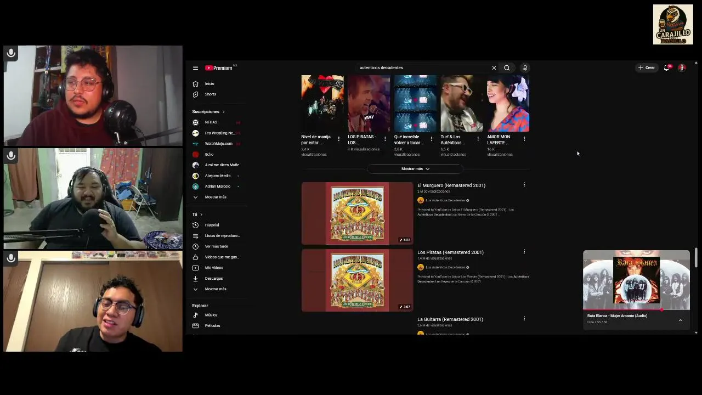Viewport: 702px width, 395px height.
Task: Open A mi me dicen Muñe subscription
Action: (217, 165)
